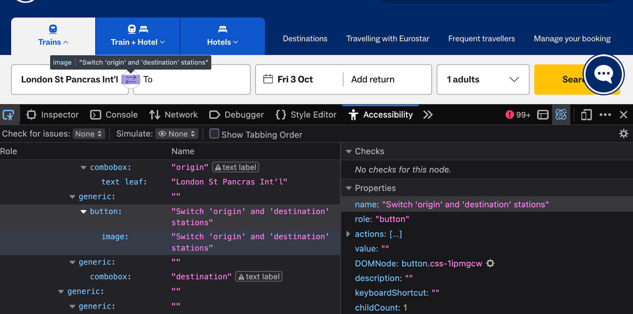Switch to the Debugger tab
Screen dimensions: 633x314
coord(237,115)
